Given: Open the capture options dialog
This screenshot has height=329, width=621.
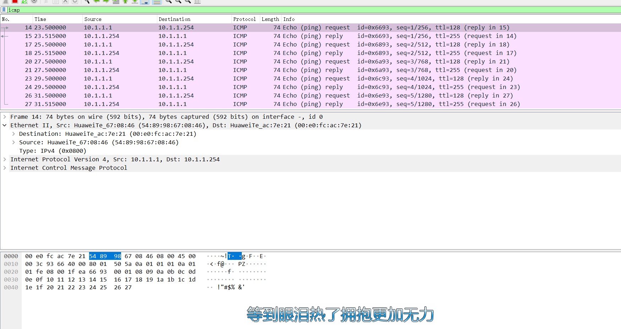Looking at the screenshot, I should coord(34,2).
